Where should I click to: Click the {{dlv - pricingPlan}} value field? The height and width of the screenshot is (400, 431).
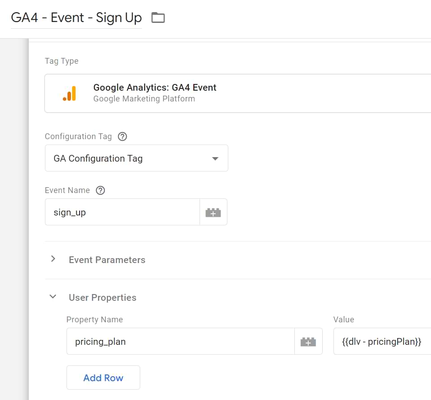pyautogui.click(x=382, y=342)
